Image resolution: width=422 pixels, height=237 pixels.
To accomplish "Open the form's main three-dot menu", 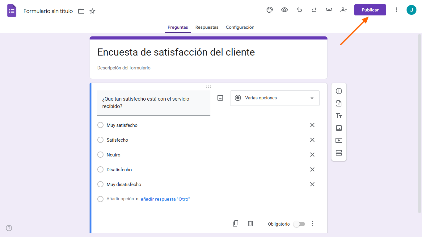I will point(397,10).
